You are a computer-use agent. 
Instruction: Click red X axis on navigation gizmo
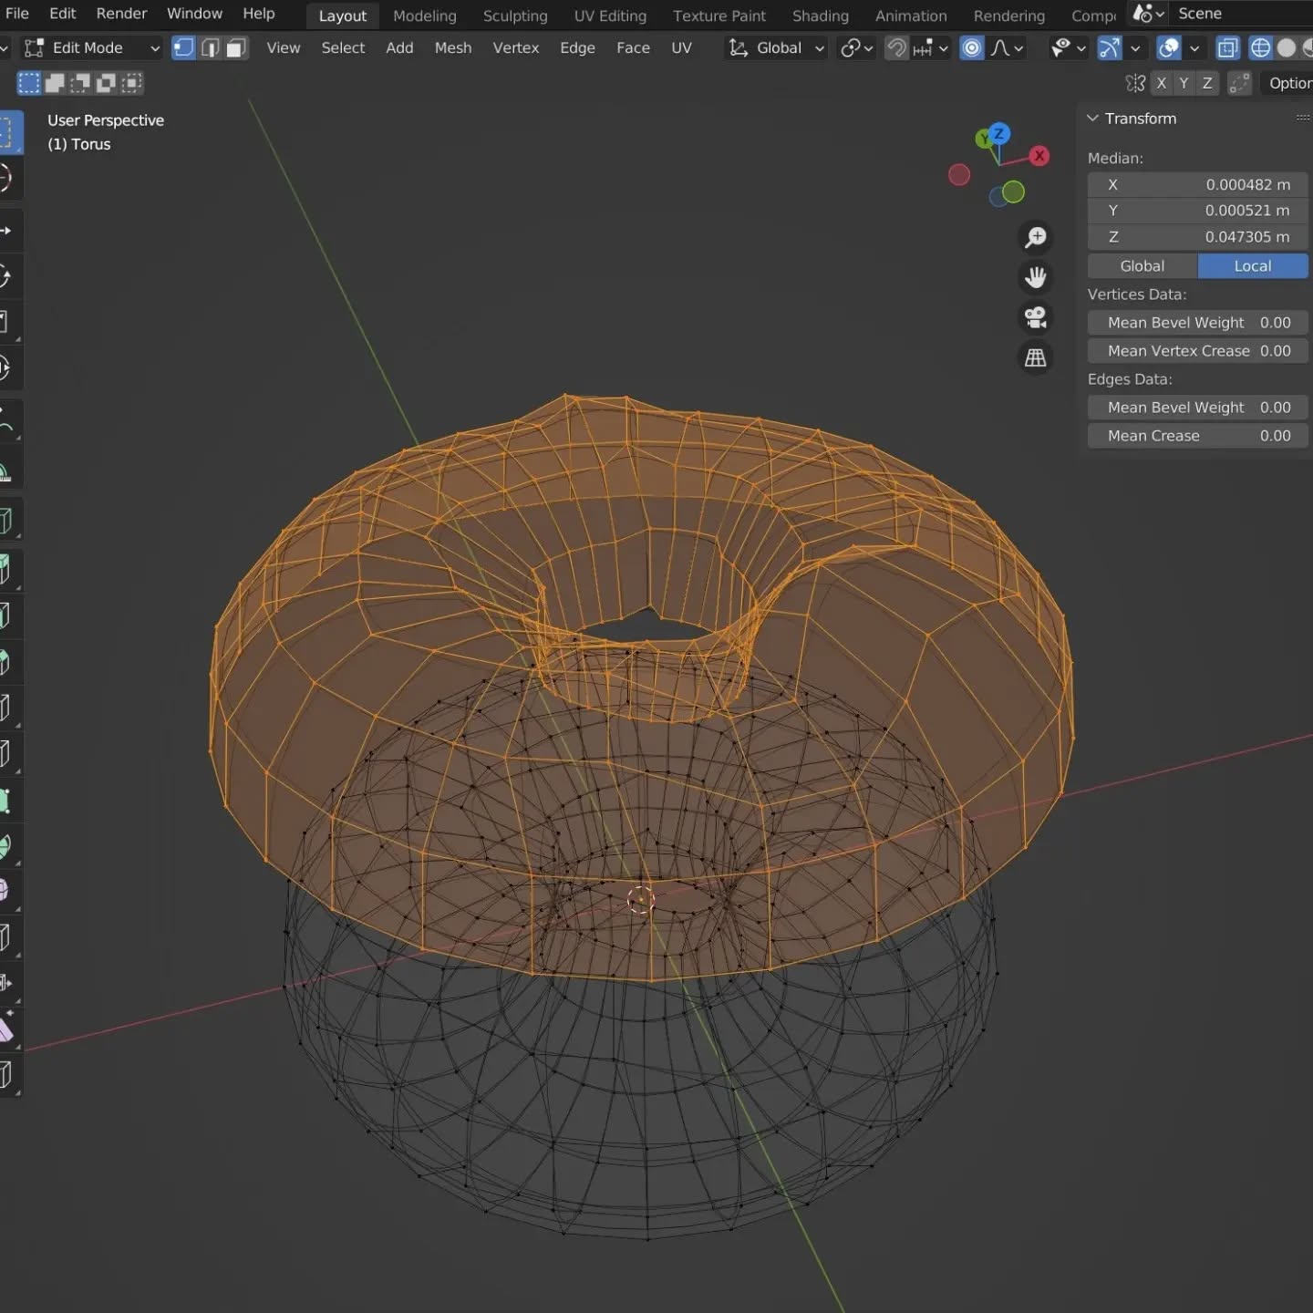tap(1039, 156)
